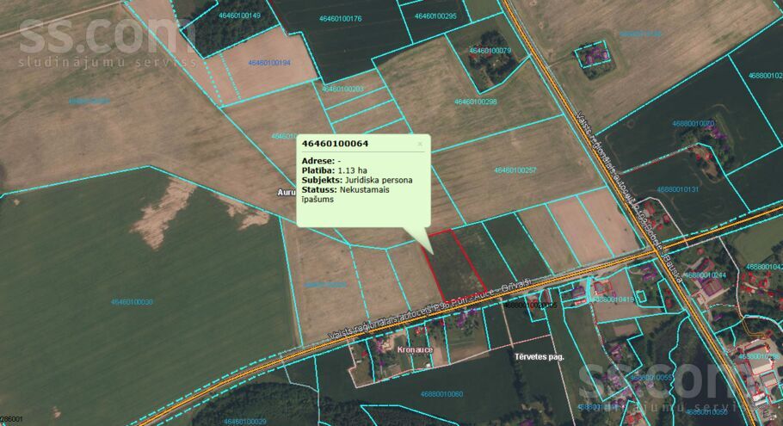Select parcel labeled 46460100176
This screenshot has width=783, height=426.
click(x=340, y=18)
